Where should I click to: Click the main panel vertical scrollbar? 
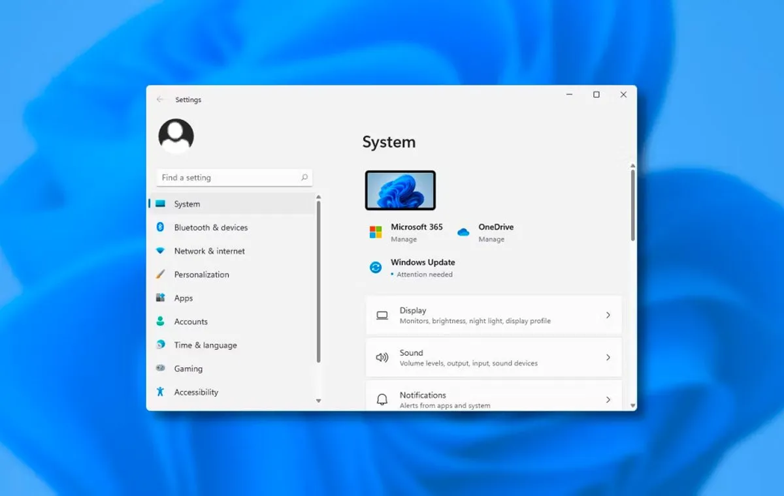pos(632,206)
